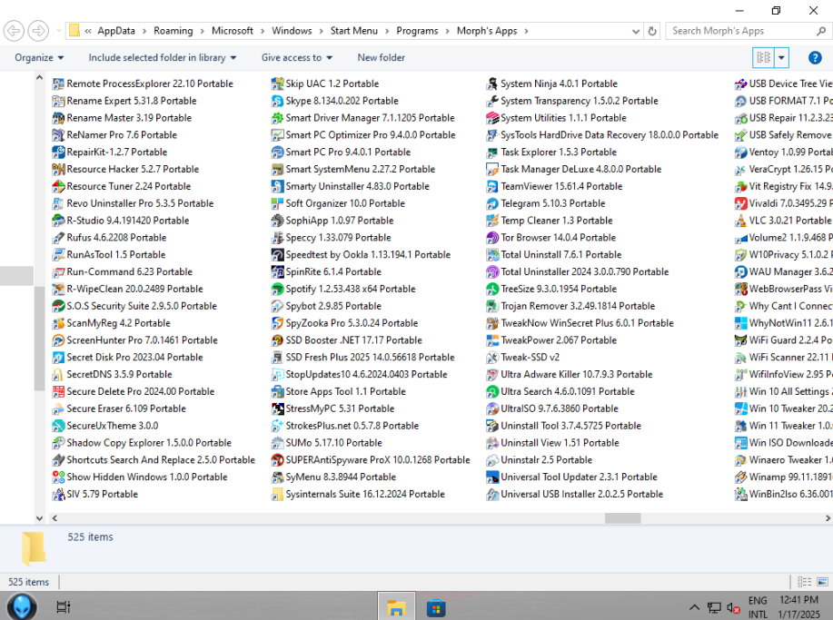Open the Organize dropdown menu
Image resolution: width=833 pixels, height=620 pixels.
pyautogui.click(x=39, y=58)
